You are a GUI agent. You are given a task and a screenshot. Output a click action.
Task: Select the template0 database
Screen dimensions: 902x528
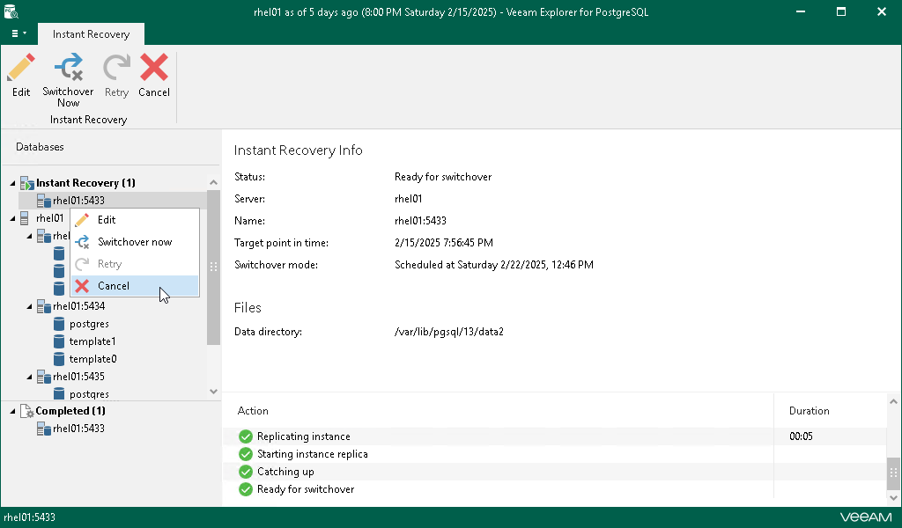92,359
